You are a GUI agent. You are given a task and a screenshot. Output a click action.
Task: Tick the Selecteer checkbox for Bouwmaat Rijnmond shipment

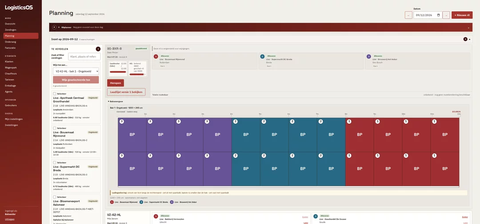[55, 128]
